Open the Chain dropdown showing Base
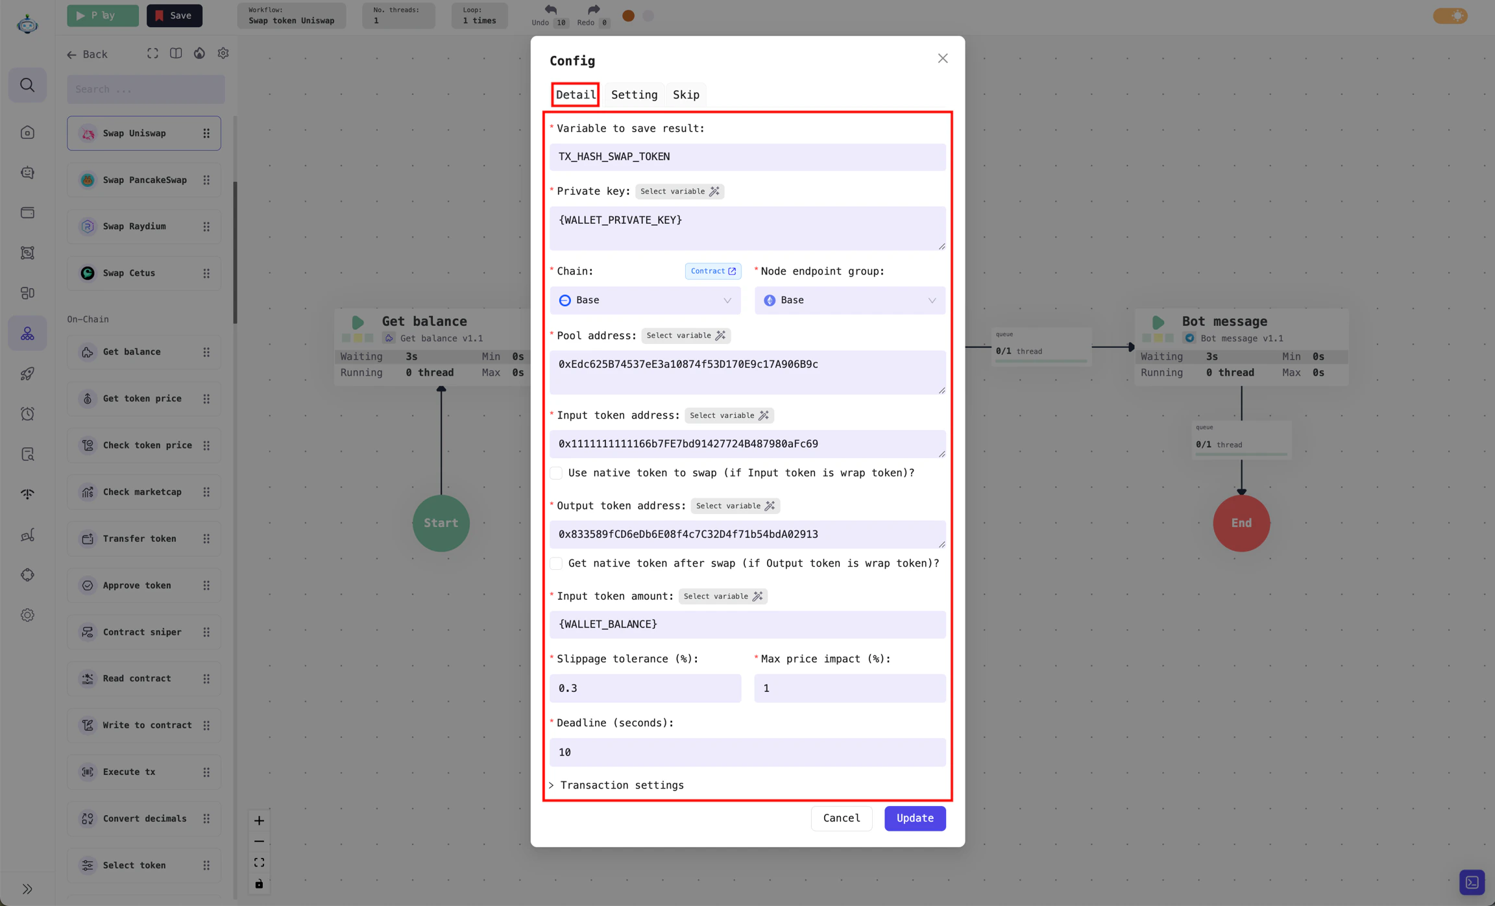This screenshot has height=906, width=1495. click(x=645, y=300)
